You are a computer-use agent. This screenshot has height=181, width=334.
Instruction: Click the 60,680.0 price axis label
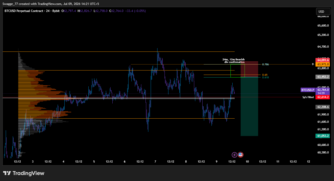[x=323, y=145]
